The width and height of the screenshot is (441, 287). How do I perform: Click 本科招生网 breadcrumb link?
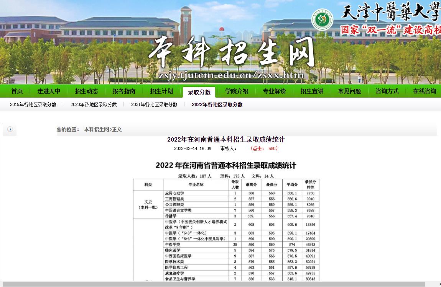pos(97,130)
